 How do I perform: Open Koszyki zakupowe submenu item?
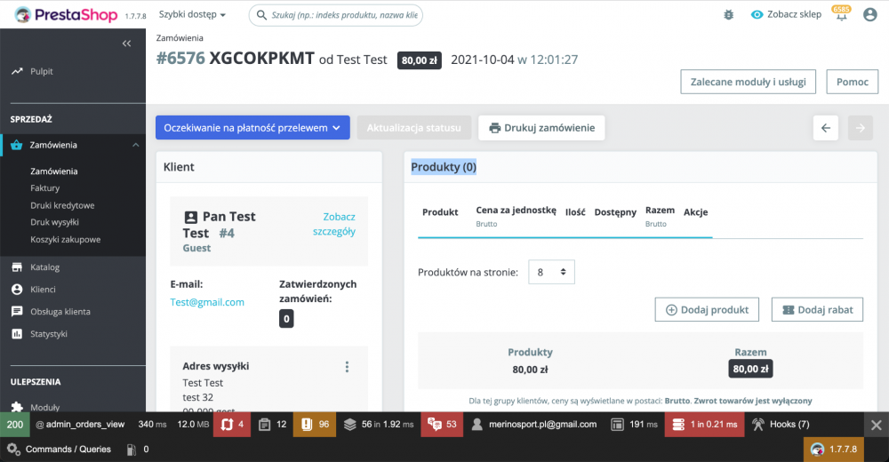click(65, 239)
